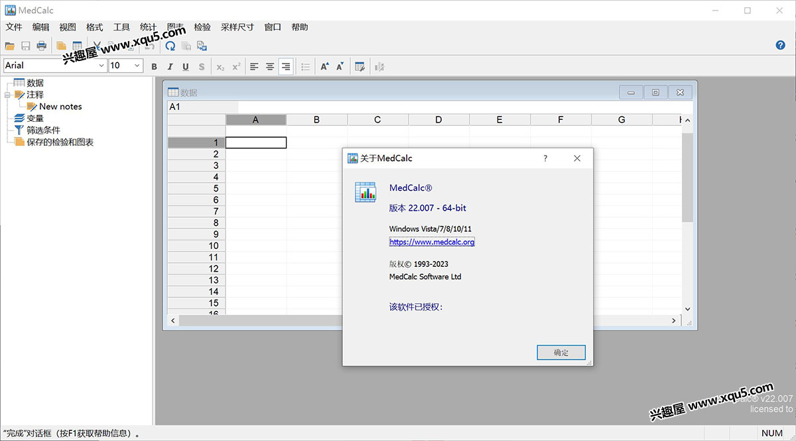796x441 pixels.
Task: Select the 筛选条件 filter node
Action: 43,130
